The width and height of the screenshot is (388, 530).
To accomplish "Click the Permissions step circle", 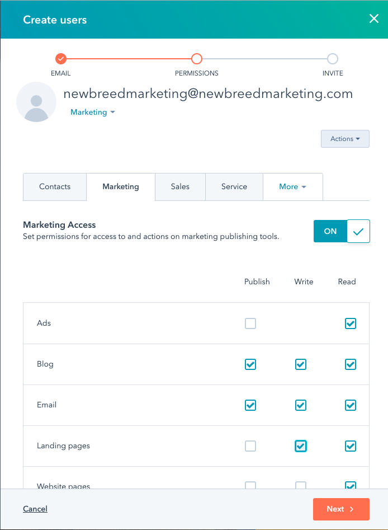I will [x=196, y=59].
